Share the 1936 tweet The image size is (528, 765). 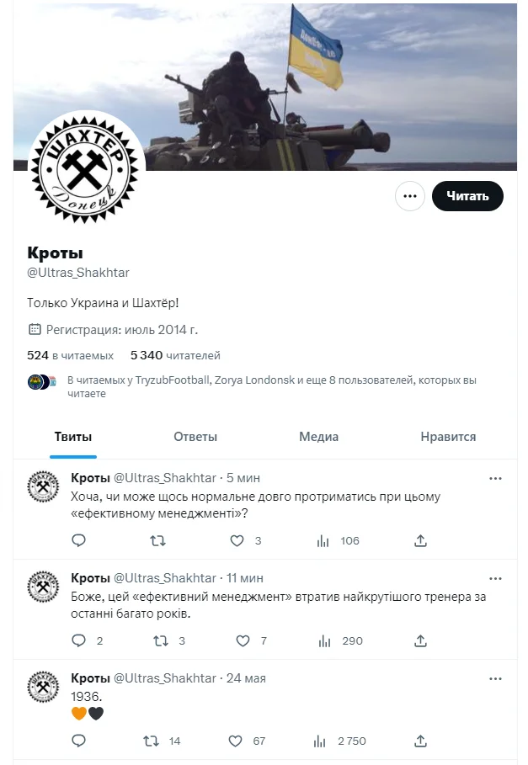420,741
